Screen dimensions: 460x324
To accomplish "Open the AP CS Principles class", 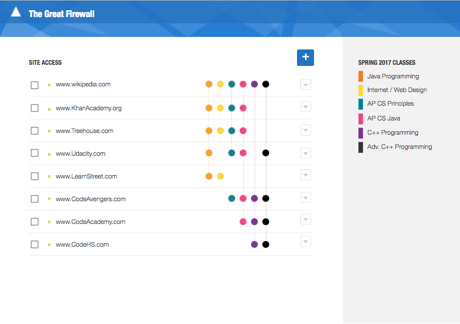I will 391,103.
